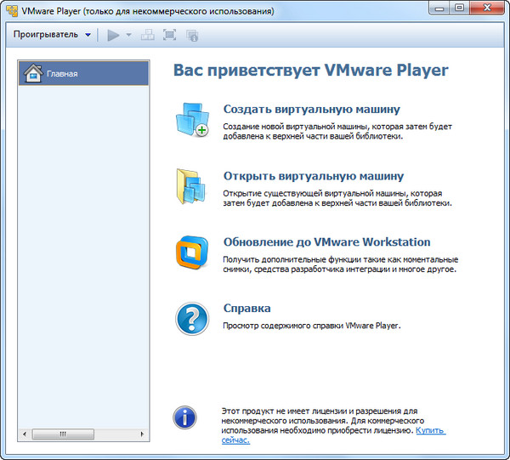This screenshot has height=460, width=510.
Task: Click Открыть виртуальную машину heading
Action: click(x=314, y=176)
